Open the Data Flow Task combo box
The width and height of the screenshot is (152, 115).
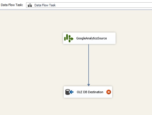click(x=89, y=5)
